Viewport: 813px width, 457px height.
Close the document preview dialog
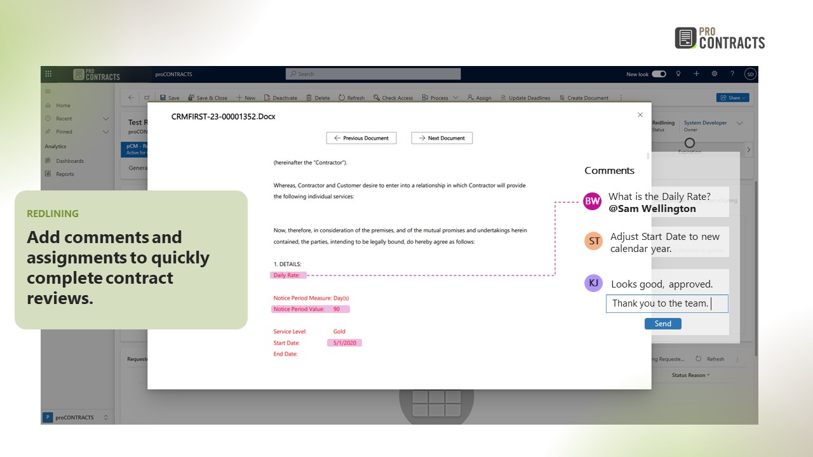click(640, 115)
